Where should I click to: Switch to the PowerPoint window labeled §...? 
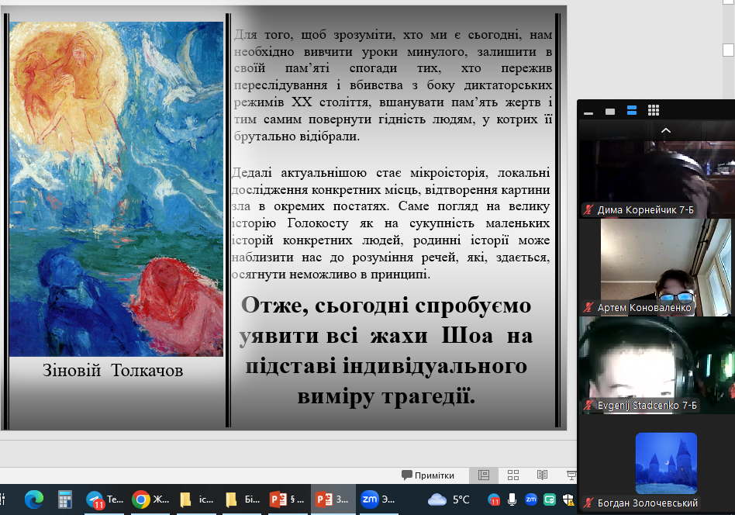point(288,499)
